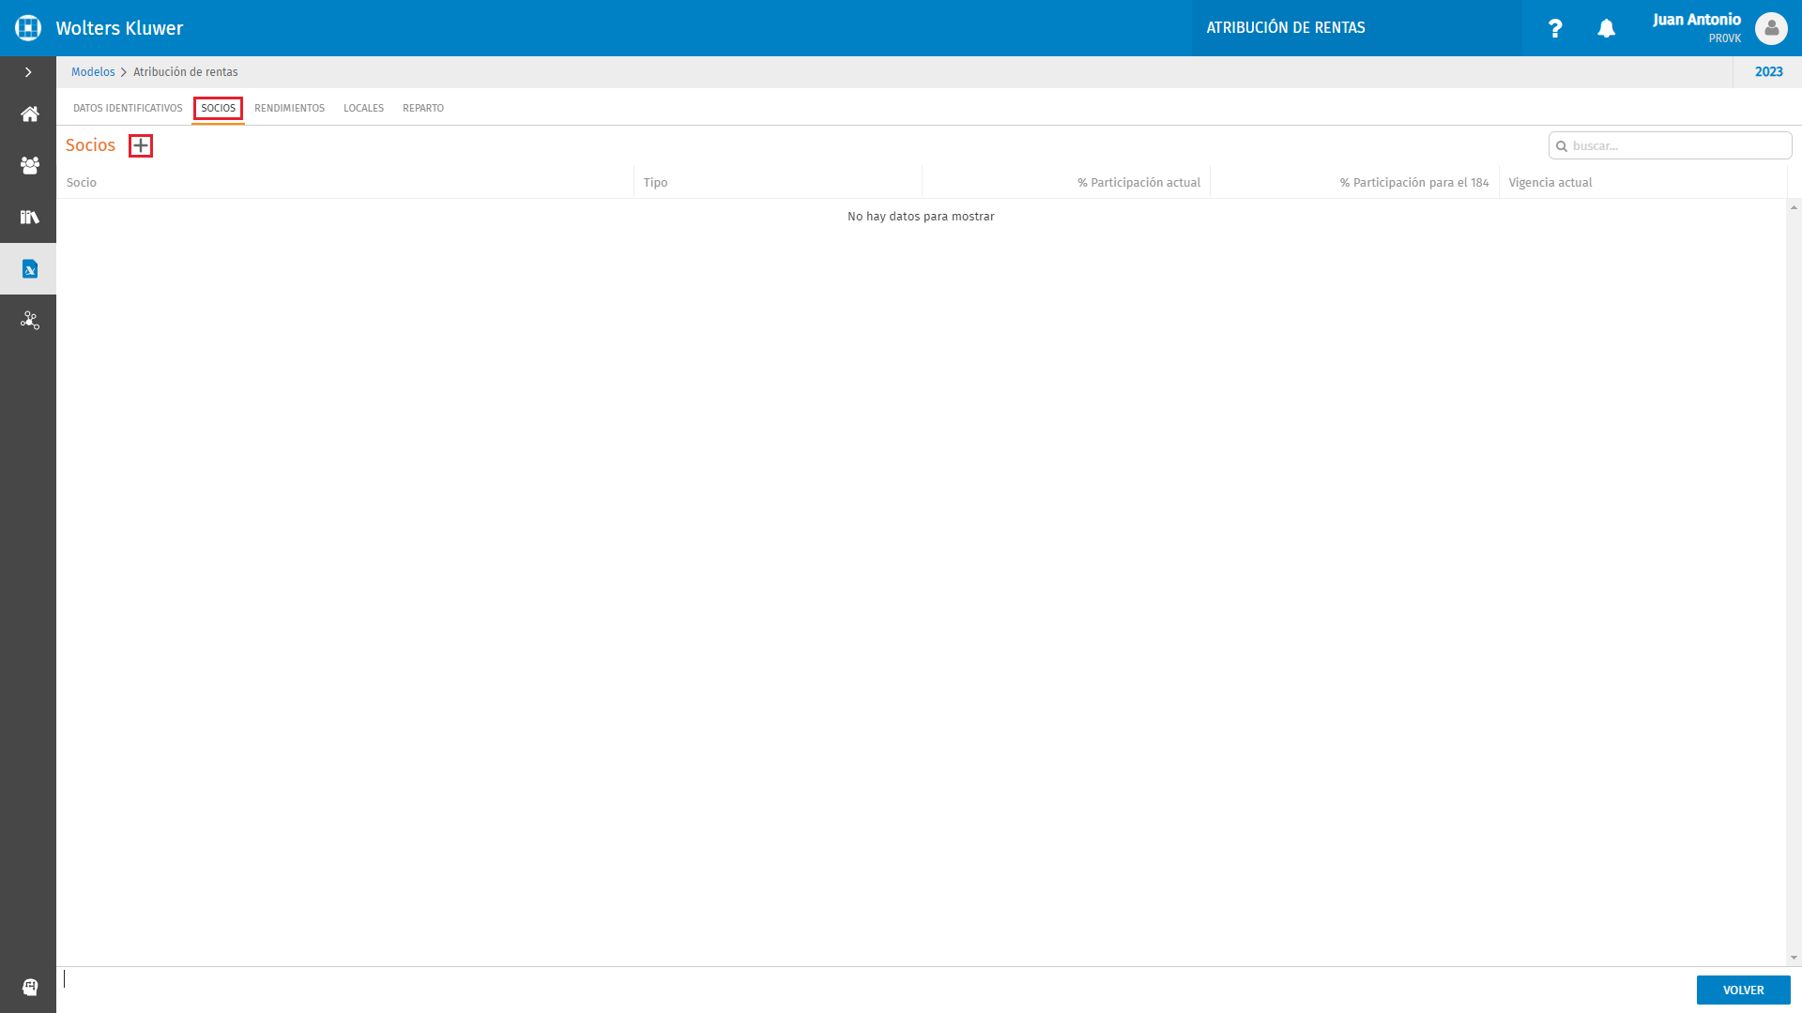This screenshot has width=1802, height=1013.
Task: Switch to the Reparto tab
Action: point(423,108)
